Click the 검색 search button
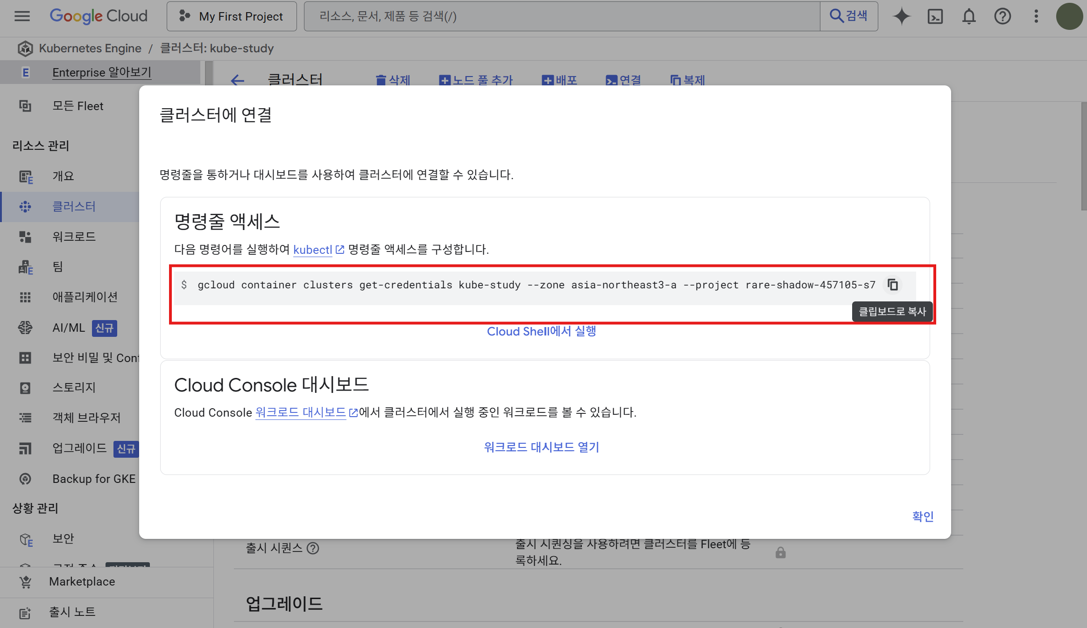This screenshot has width=1087, height=628. (x=848, y=16)
